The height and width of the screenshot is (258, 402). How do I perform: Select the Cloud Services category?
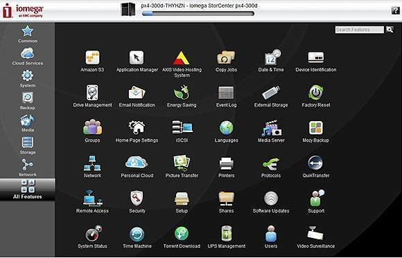[28, 56]
